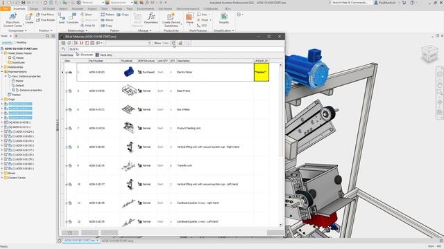This screenshot has width=444, height=249.
Task: Select the Free Rotate tool
Action: click(45, 20)
